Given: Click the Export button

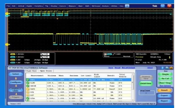Looking at the screenshot, I should (x=164, y=95).
